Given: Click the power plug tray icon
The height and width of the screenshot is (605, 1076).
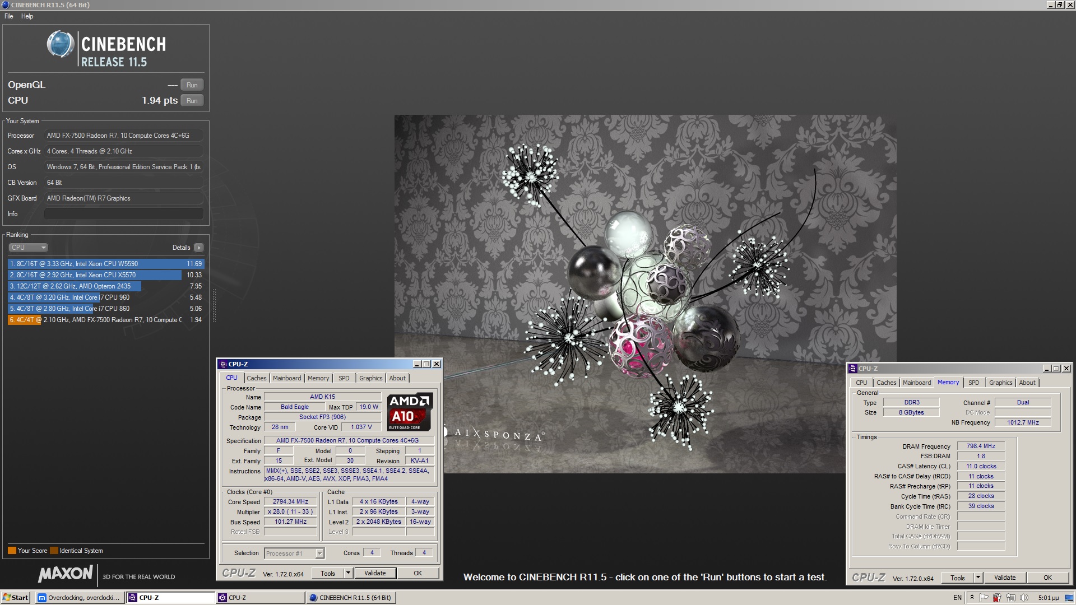Looking at the screenshot, I should click(997, 598).
